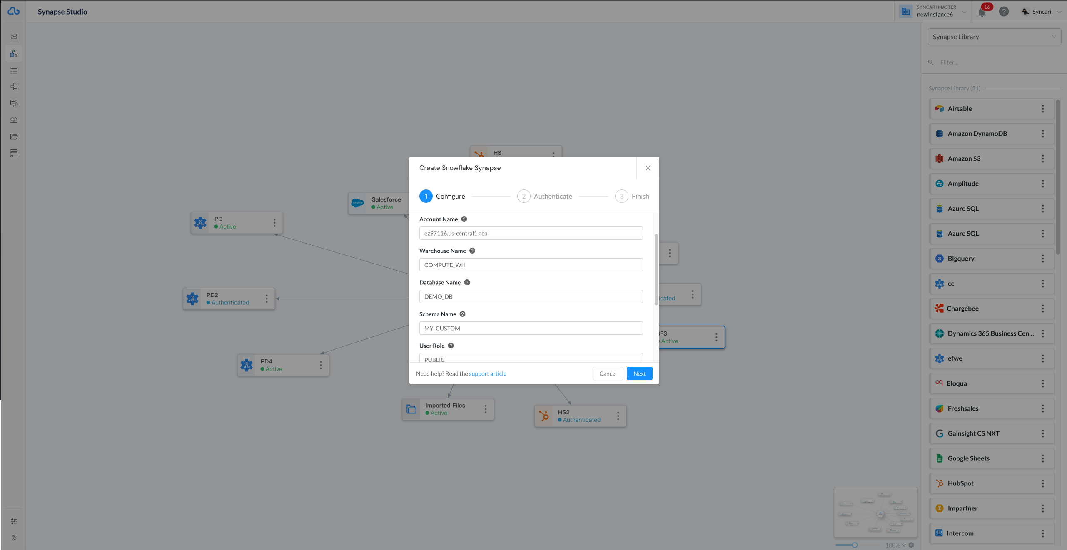Viewport: 1067px width, 550px height.
Task: Open the newInstance6 instance switcher
Action: [933, 11]
